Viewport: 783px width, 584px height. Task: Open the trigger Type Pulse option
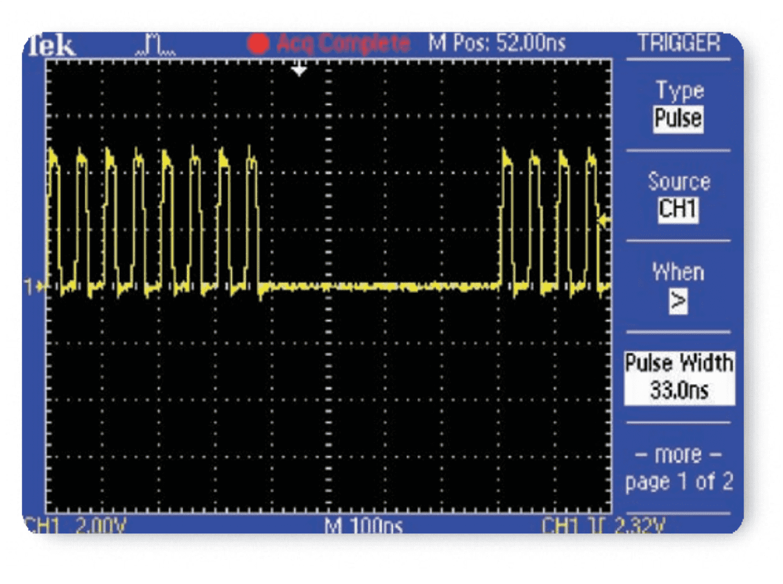(678, 119)
